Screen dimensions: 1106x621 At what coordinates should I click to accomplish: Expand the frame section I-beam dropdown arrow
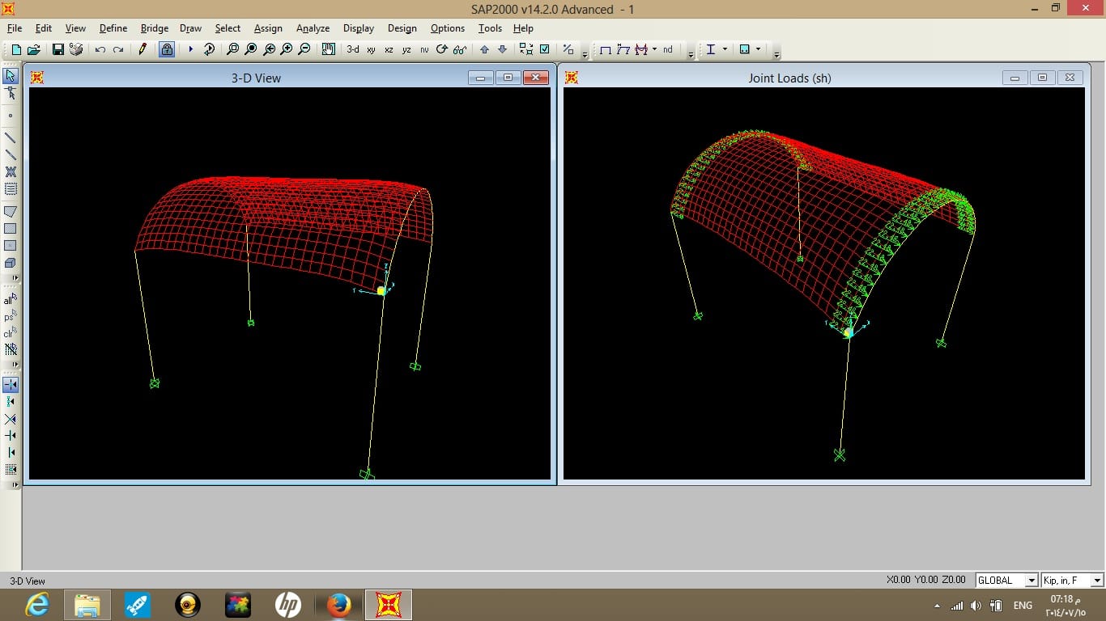point(725,49)
